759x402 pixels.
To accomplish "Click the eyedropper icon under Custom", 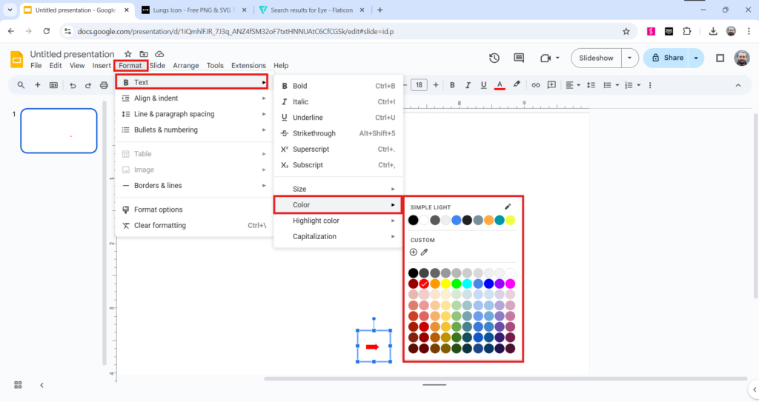I will 425,252.
